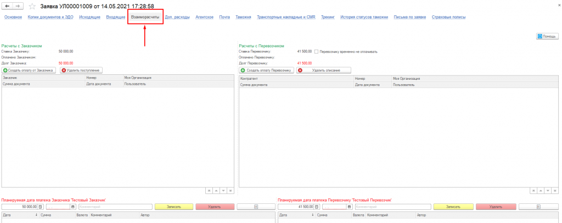Go back with the left arrow button
This screenshot has width=562, height=223.
click(7, 7)
